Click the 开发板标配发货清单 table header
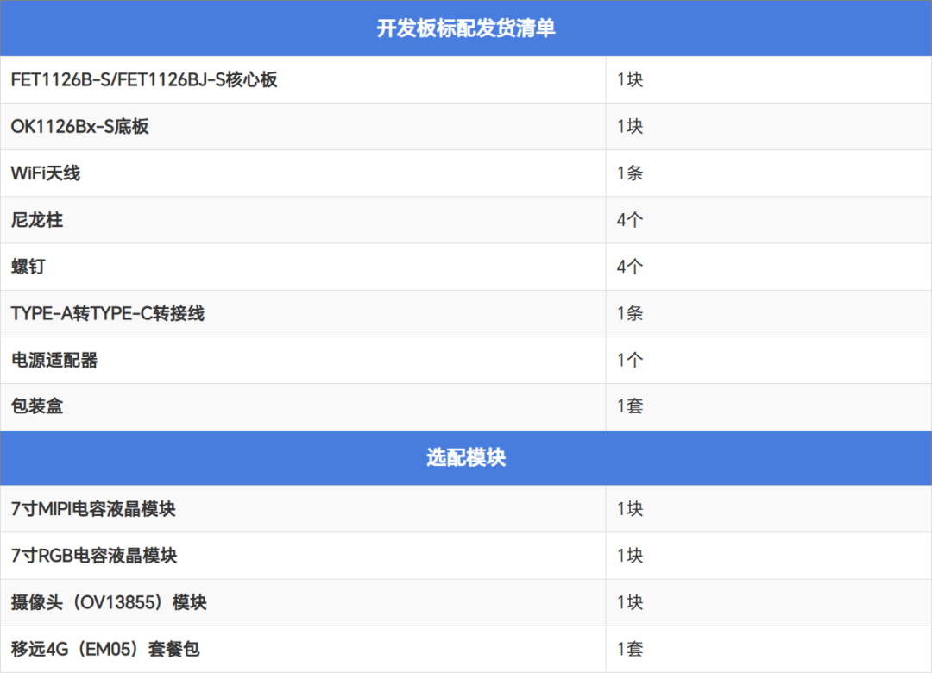932x673 pixels. (x=465, y=28)
